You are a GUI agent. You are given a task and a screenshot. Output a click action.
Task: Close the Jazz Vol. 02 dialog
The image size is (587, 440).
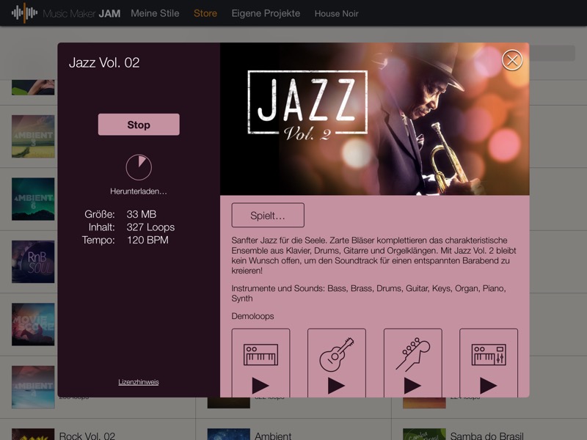[512, 60]
